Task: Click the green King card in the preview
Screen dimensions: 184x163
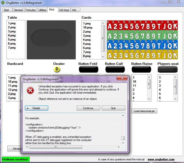Action: point(175,35)
